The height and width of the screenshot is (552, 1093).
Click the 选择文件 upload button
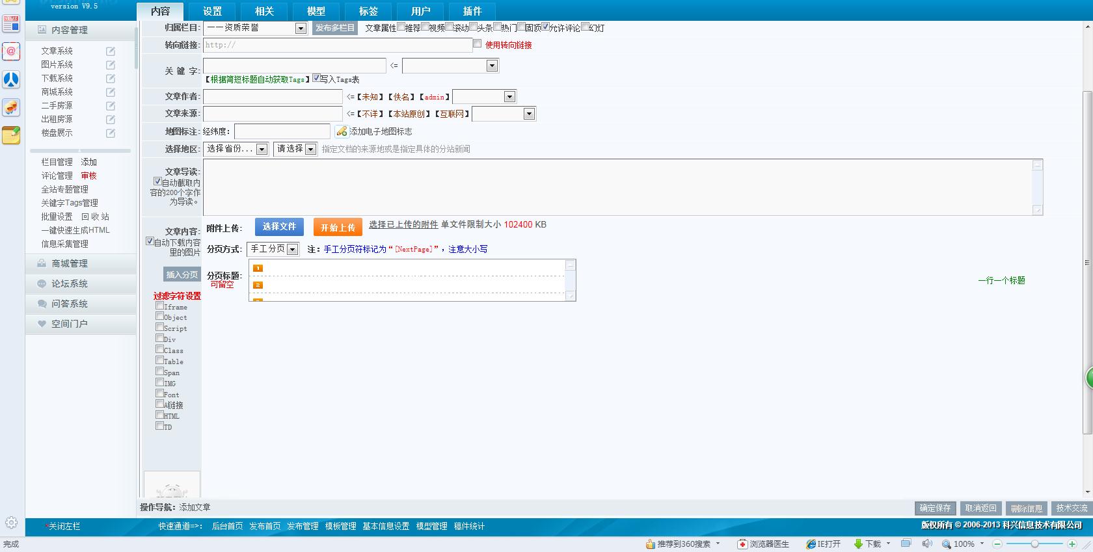coord(279,227)
